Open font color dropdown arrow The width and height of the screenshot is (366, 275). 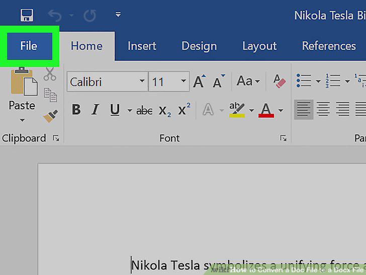pyautogui.click(x=281, y=110)
